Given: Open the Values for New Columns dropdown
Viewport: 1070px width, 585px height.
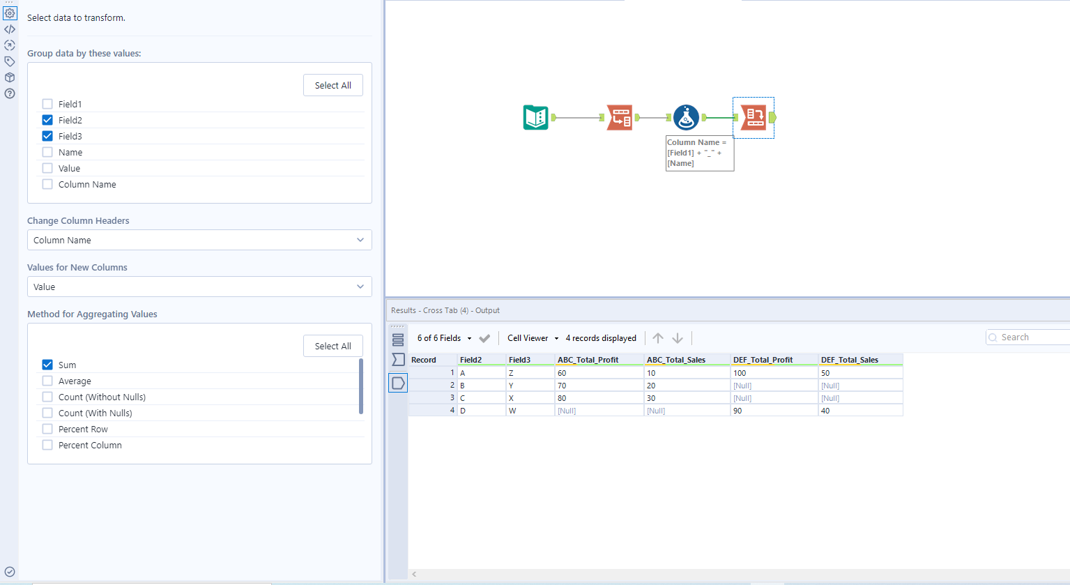Looking at the screenshot, I should point(199,287).
